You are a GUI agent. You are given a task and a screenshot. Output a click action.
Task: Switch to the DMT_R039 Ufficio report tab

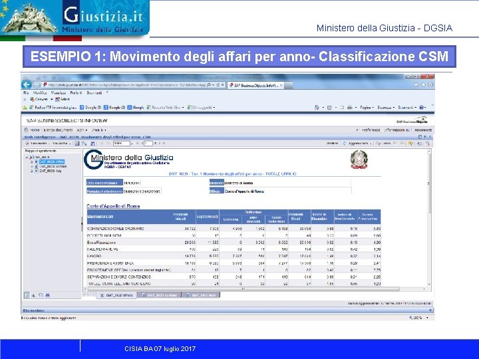[x=116, y=295]
